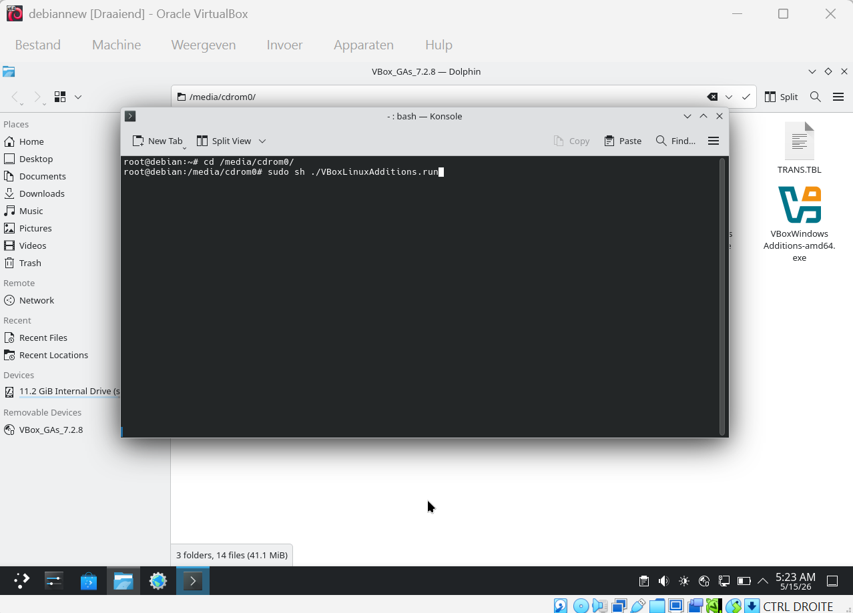Image resolution: width=853 pixels, height=613 pixels.
Task: Expand the Dolphin view mode dropdown
Action: (x=78, y=97)
